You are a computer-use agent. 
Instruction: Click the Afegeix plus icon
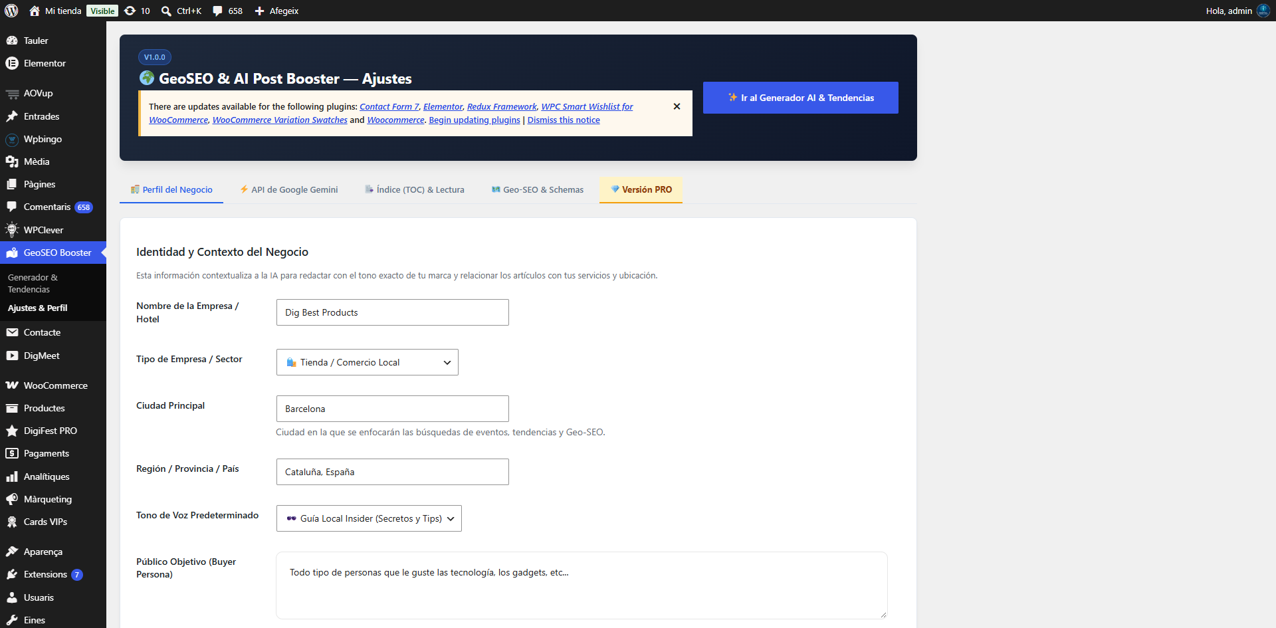[259, 11]
